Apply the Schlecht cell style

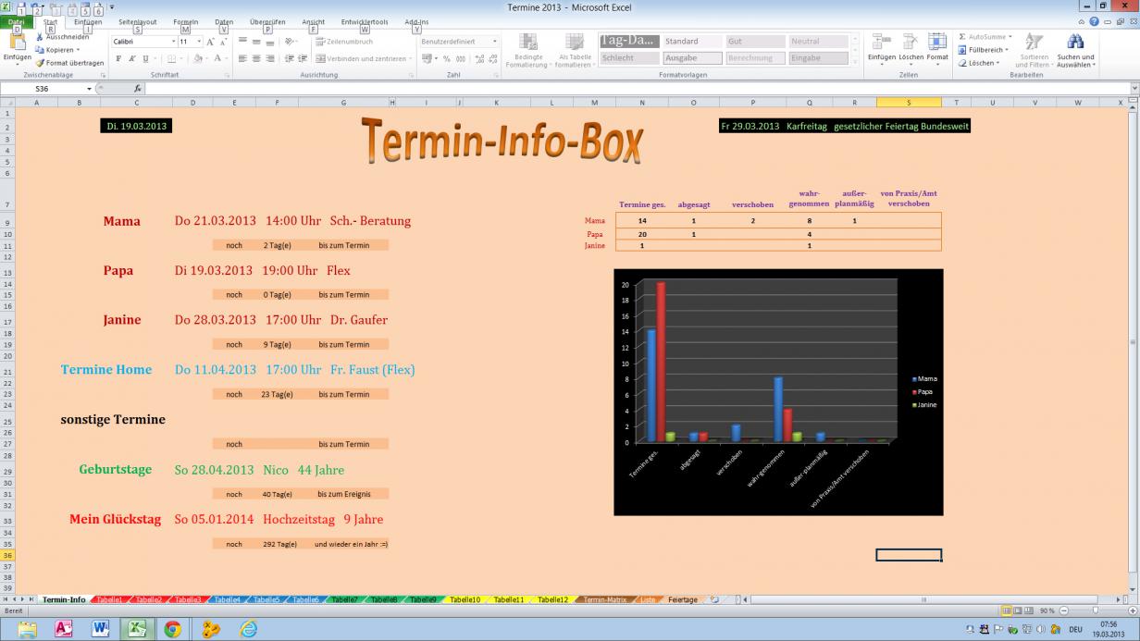coord(628,58)
